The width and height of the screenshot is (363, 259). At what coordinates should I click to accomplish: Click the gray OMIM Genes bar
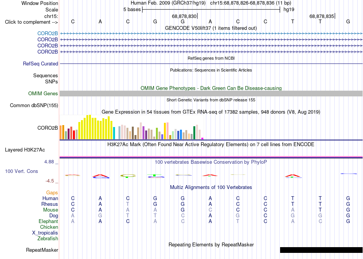pyautogui.click(x=211, y=93)
